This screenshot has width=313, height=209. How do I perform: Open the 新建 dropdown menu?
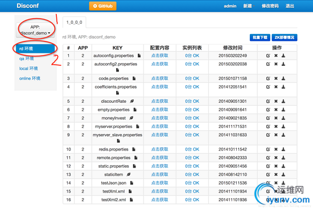[249, 6]
